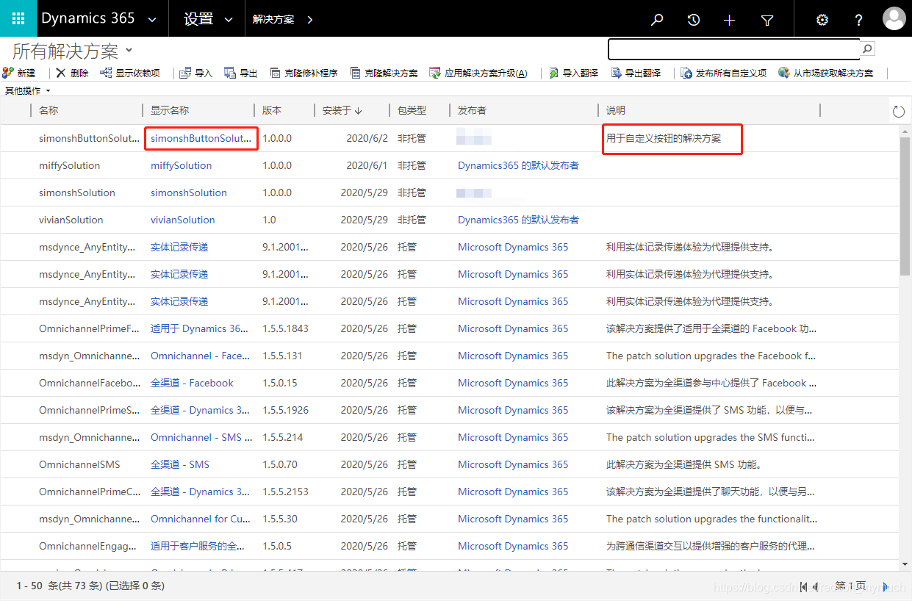Open miffySolution display name link
The image size is (912, 601).
coord(181,165)
